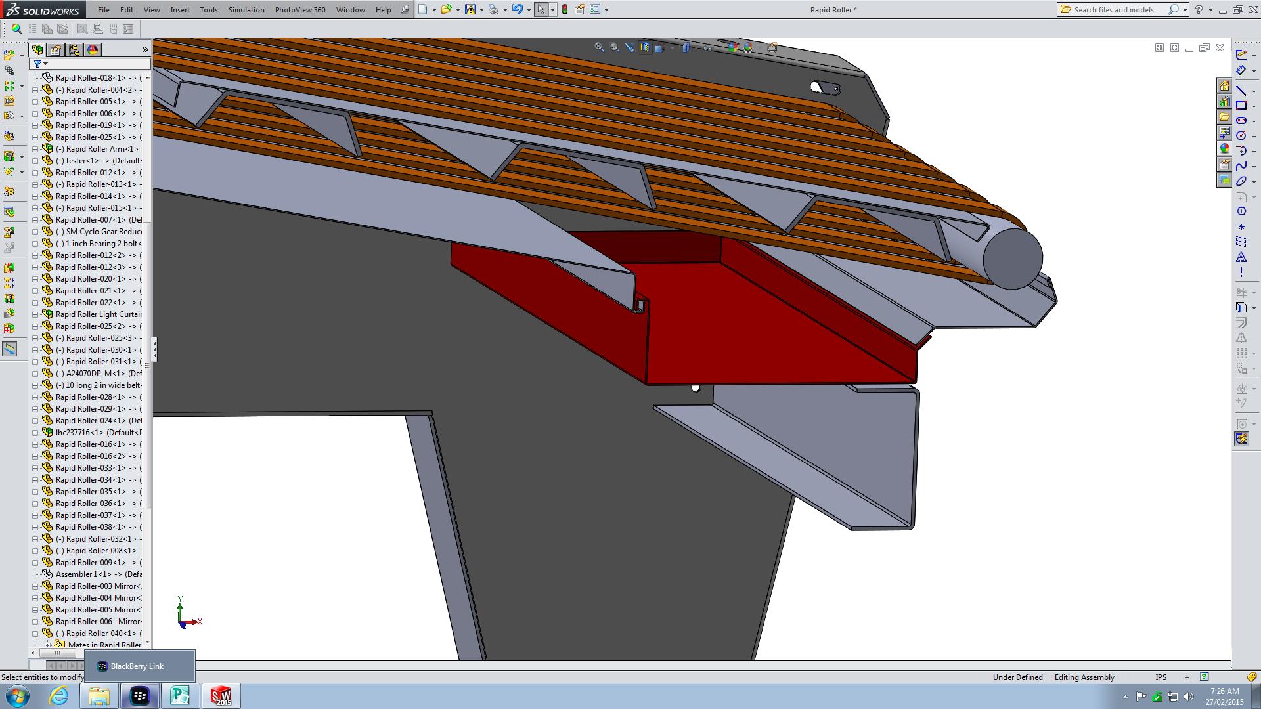Click the New document icon
1261x709 pixels.
click(424, 9)
